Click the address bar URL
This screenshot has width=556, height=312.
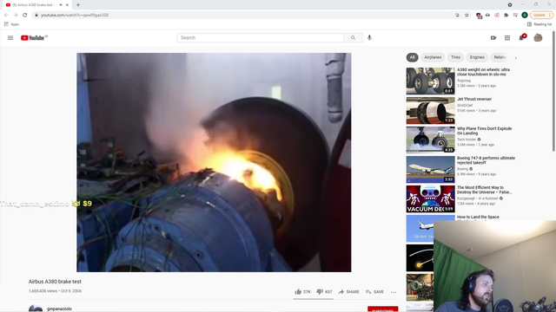(75, 16)
